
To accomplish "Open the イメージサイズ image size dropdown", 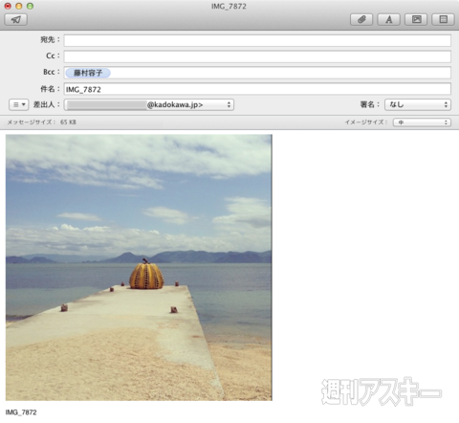I will [422, 122].
